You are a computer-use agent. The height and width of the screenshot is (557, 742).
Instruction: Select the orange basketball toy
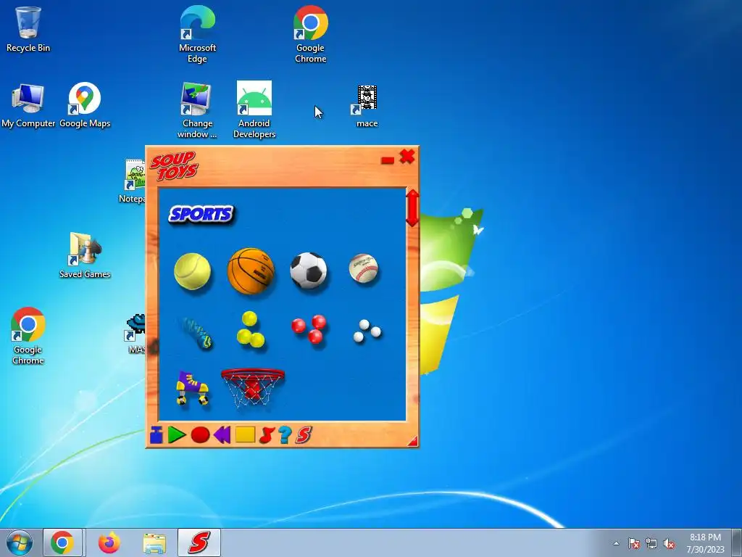(x=251, y=271)
